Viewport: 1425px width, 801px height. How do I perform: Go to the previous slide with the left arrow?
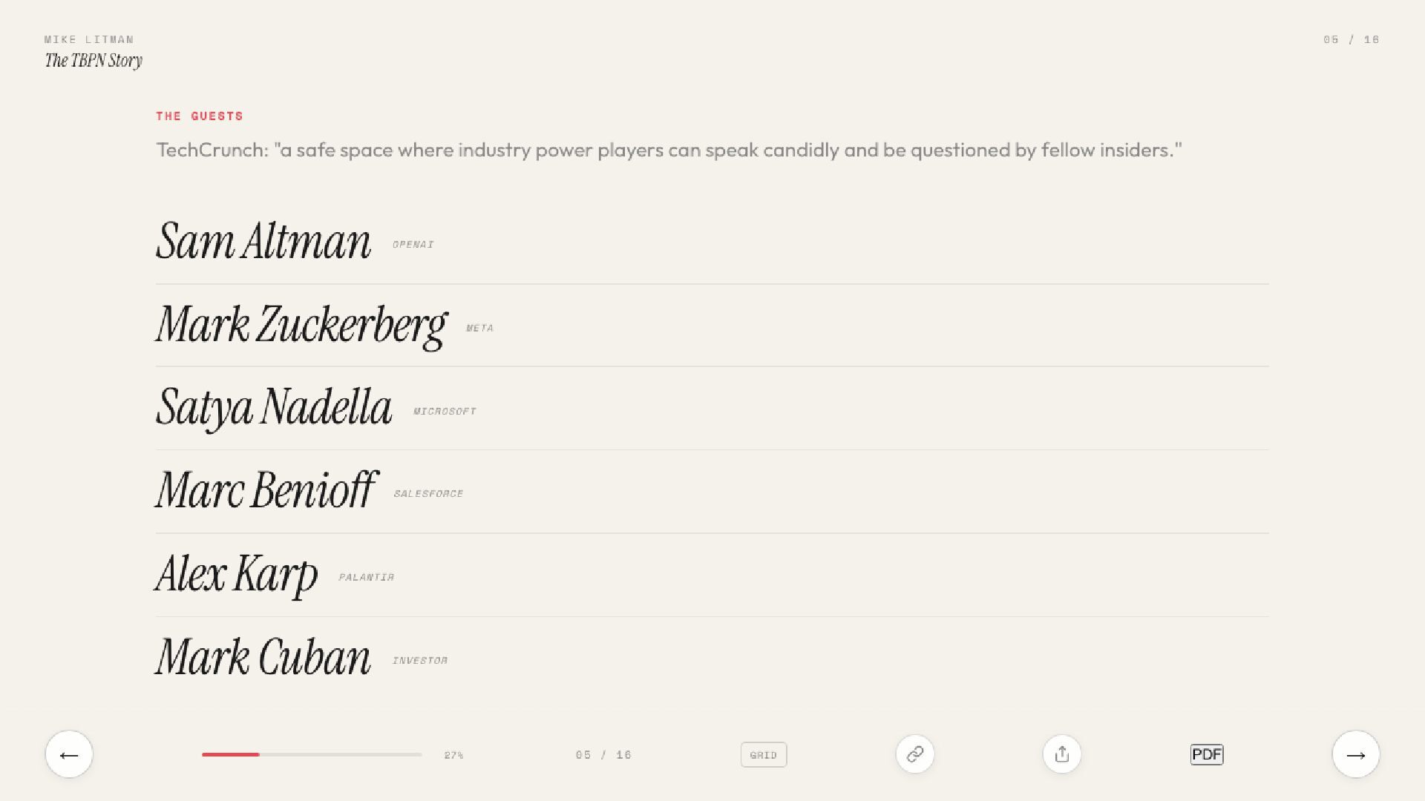click(x=69, y=754)
